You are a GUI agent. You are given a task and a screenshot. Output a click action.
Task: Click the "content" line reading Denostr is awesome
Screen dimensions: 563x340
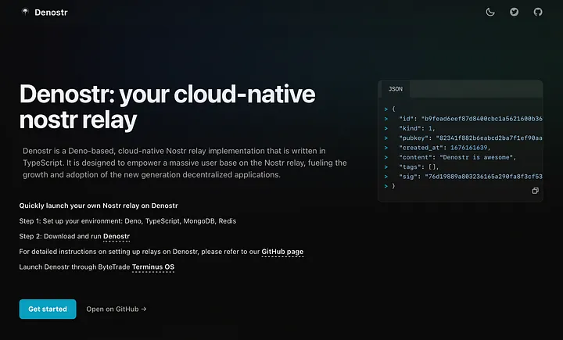click(x=456, y=157)
